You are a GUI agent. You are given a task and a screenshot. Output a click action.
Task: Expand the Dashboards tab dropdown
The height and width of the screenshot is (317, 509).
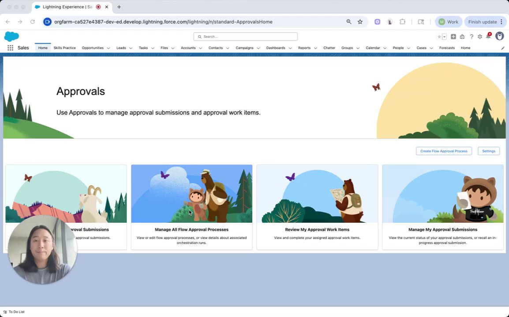tap(290, 48)
